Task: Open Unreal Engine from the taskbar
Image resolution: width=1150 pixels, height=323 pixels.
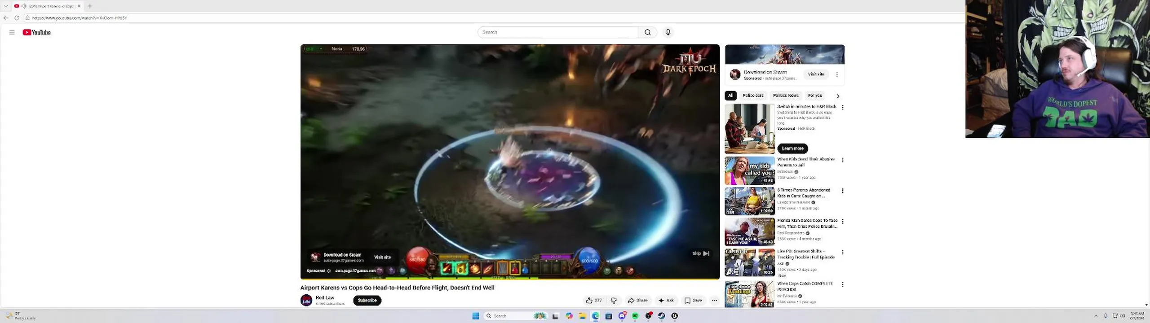Action: click(674, 316)
